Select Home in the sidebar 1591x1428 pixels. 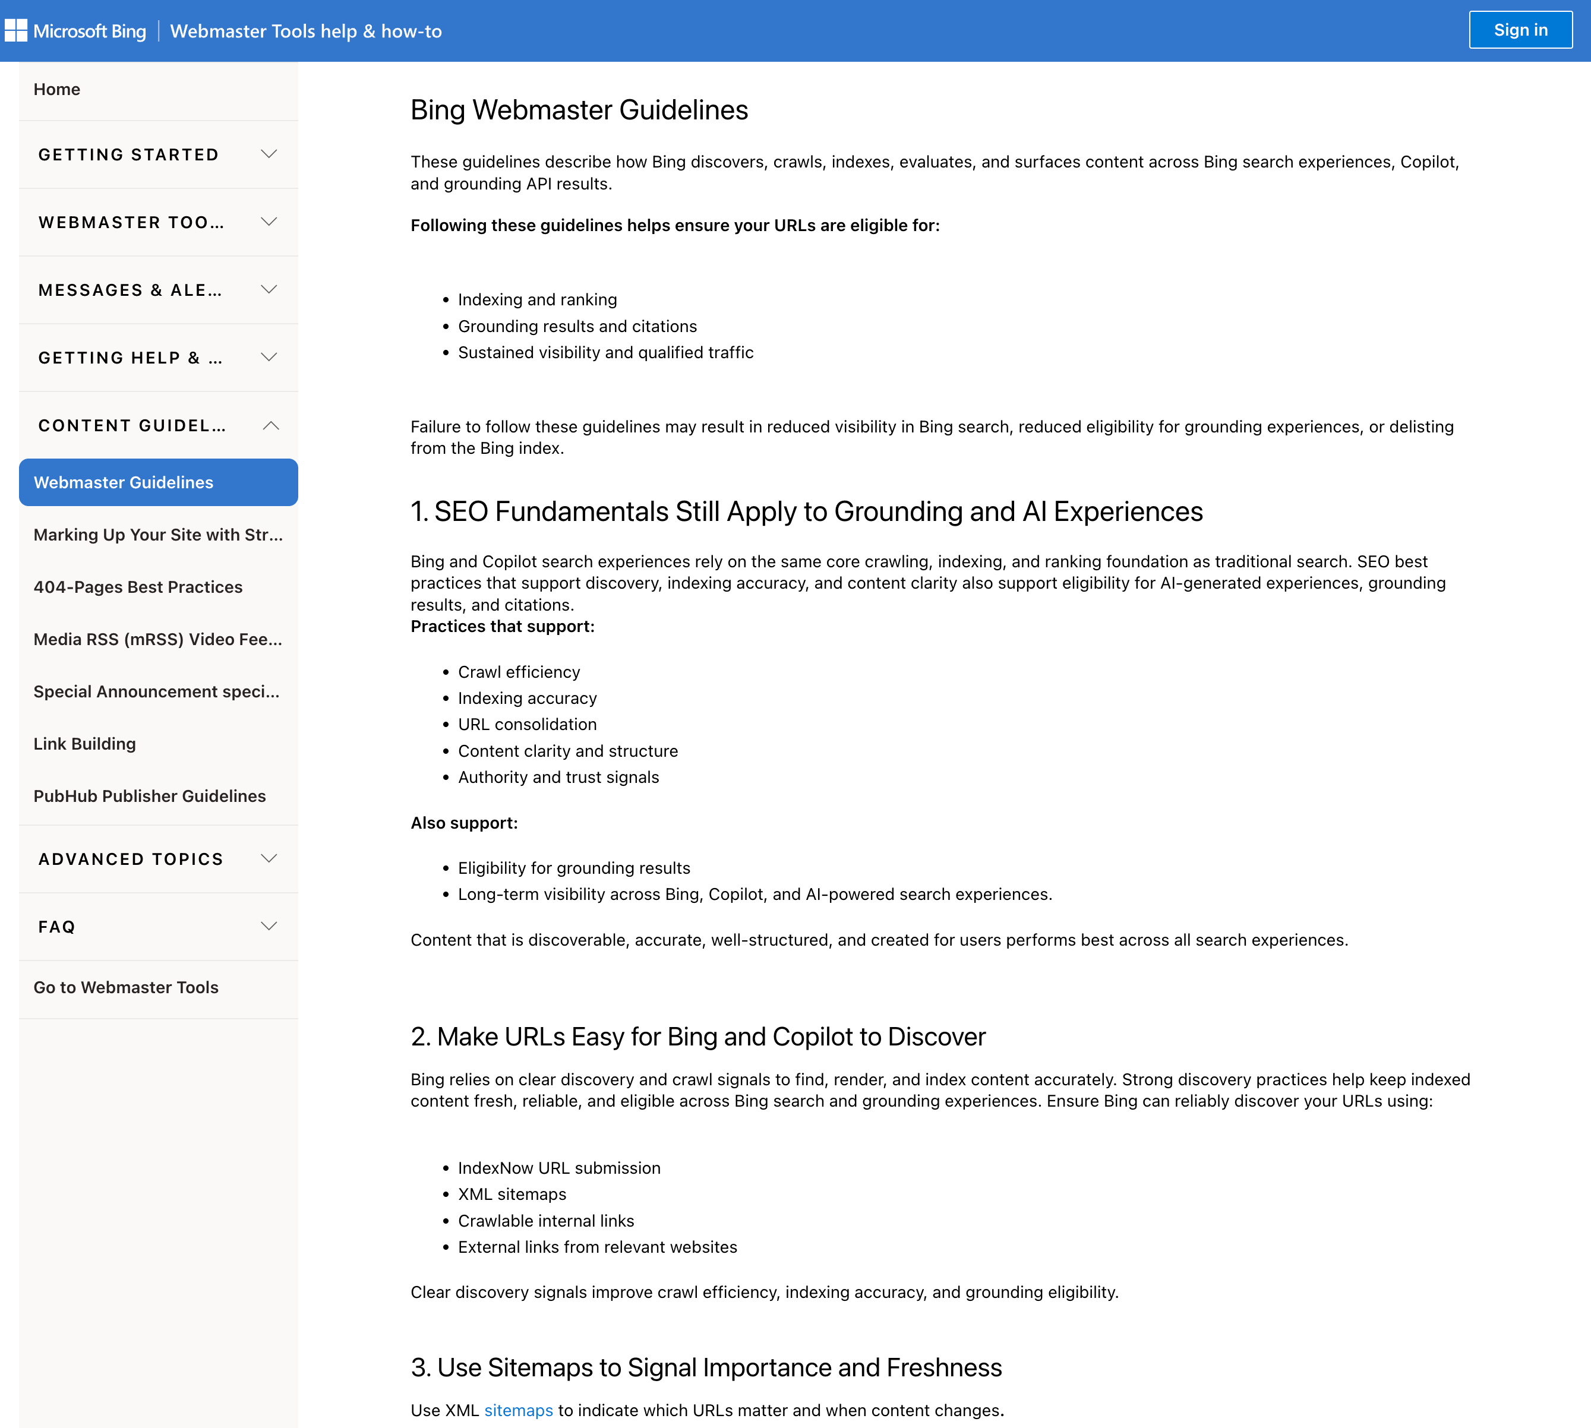click(x=56, y=89)
